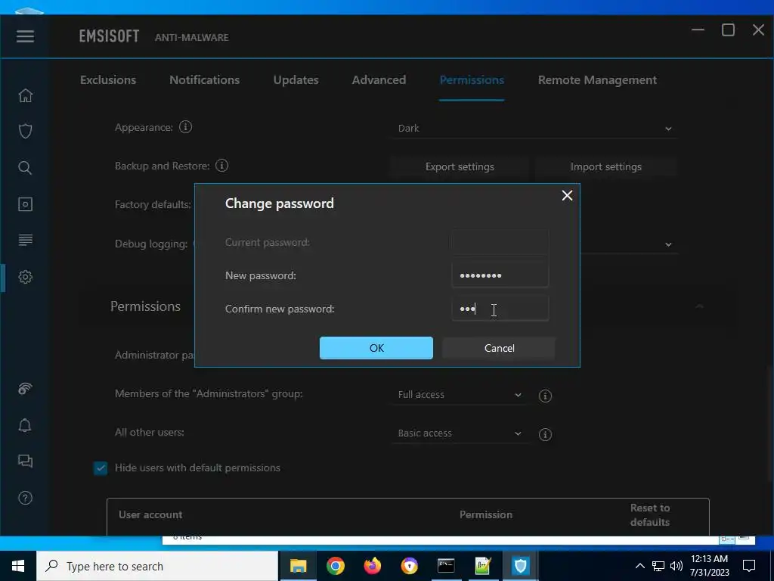The image size is (774, 581).
Task: Show info for Backup and Restore
Action: (x=222, y=166)
